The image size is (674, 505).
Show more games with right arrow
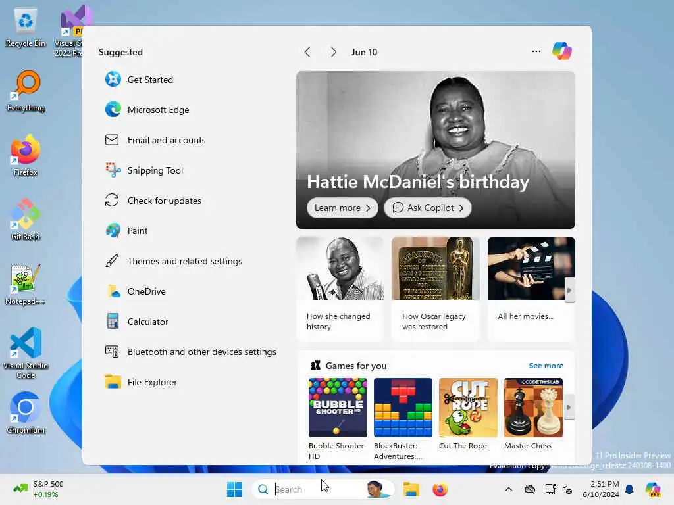[569, 407]
